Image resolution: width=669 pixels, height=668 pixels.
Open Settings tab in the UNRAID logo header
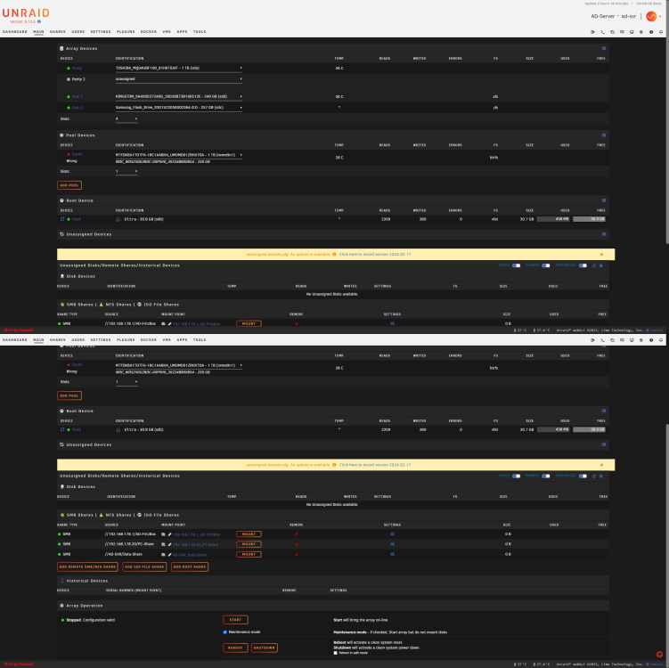101,32
